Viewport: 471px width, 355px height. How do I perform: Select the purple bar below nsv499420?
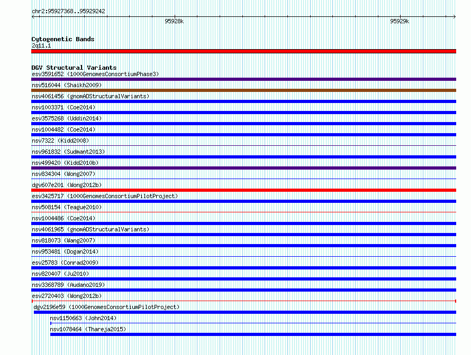pyautogui.click(x=243, y=168)
